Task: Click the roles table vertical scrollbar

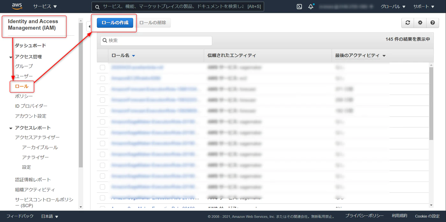Action: tap(431, 104)
